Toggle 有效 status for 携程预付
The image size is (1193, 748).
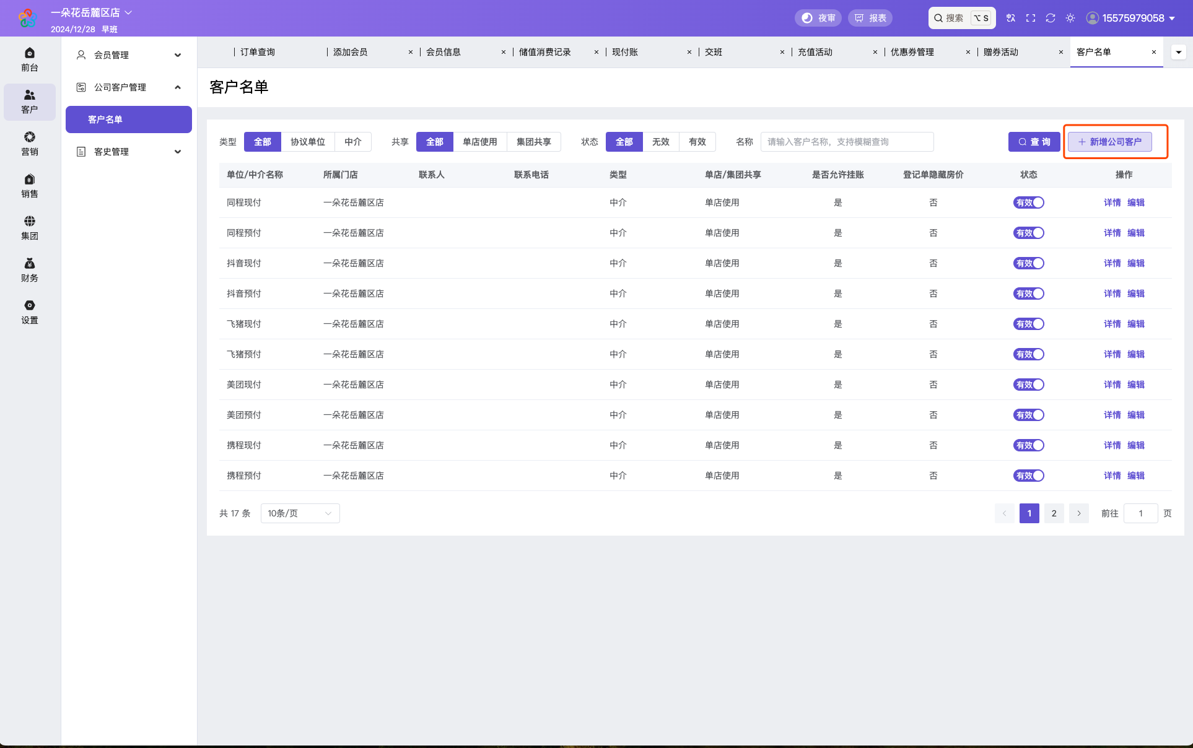1029,476
